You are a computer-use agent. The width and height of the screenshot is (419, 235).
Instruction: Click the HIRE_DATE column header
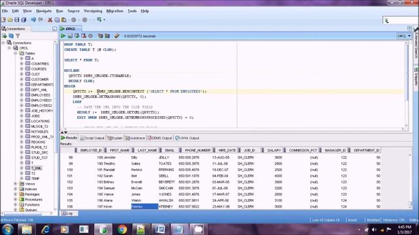227,150
